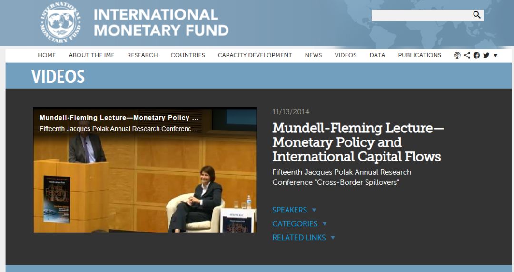Viewport: 514px width, 272px height.
Task: Open the CAPACITY DEVELOPMENT menu item
Action: coord(255,55)
